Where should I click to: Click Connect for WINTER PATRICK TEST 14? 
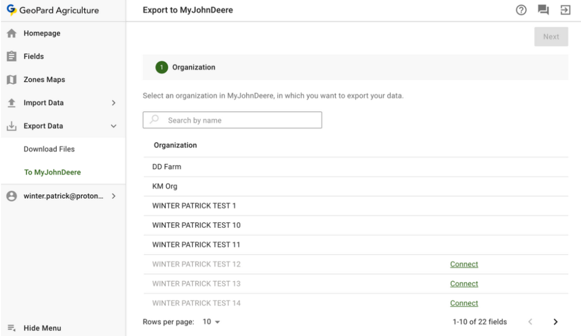464,303
